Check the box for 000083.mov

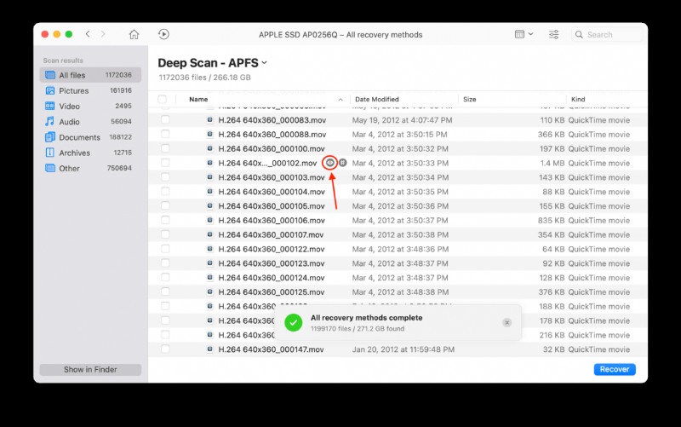click(165, 119)
